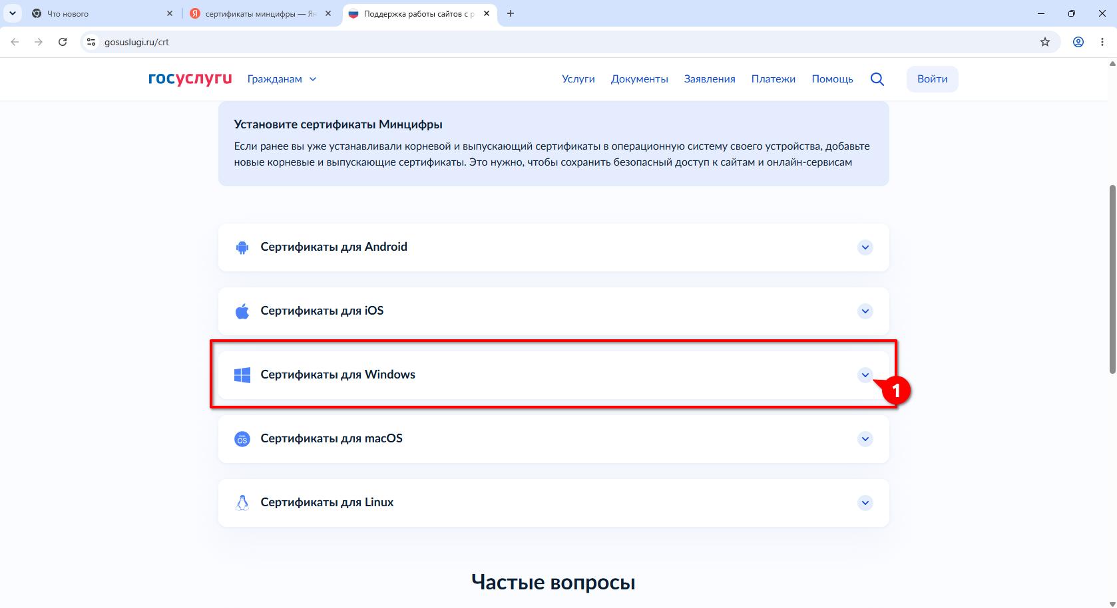Close the 'Поддержка работы сайтов' tab

click(487, 13)
